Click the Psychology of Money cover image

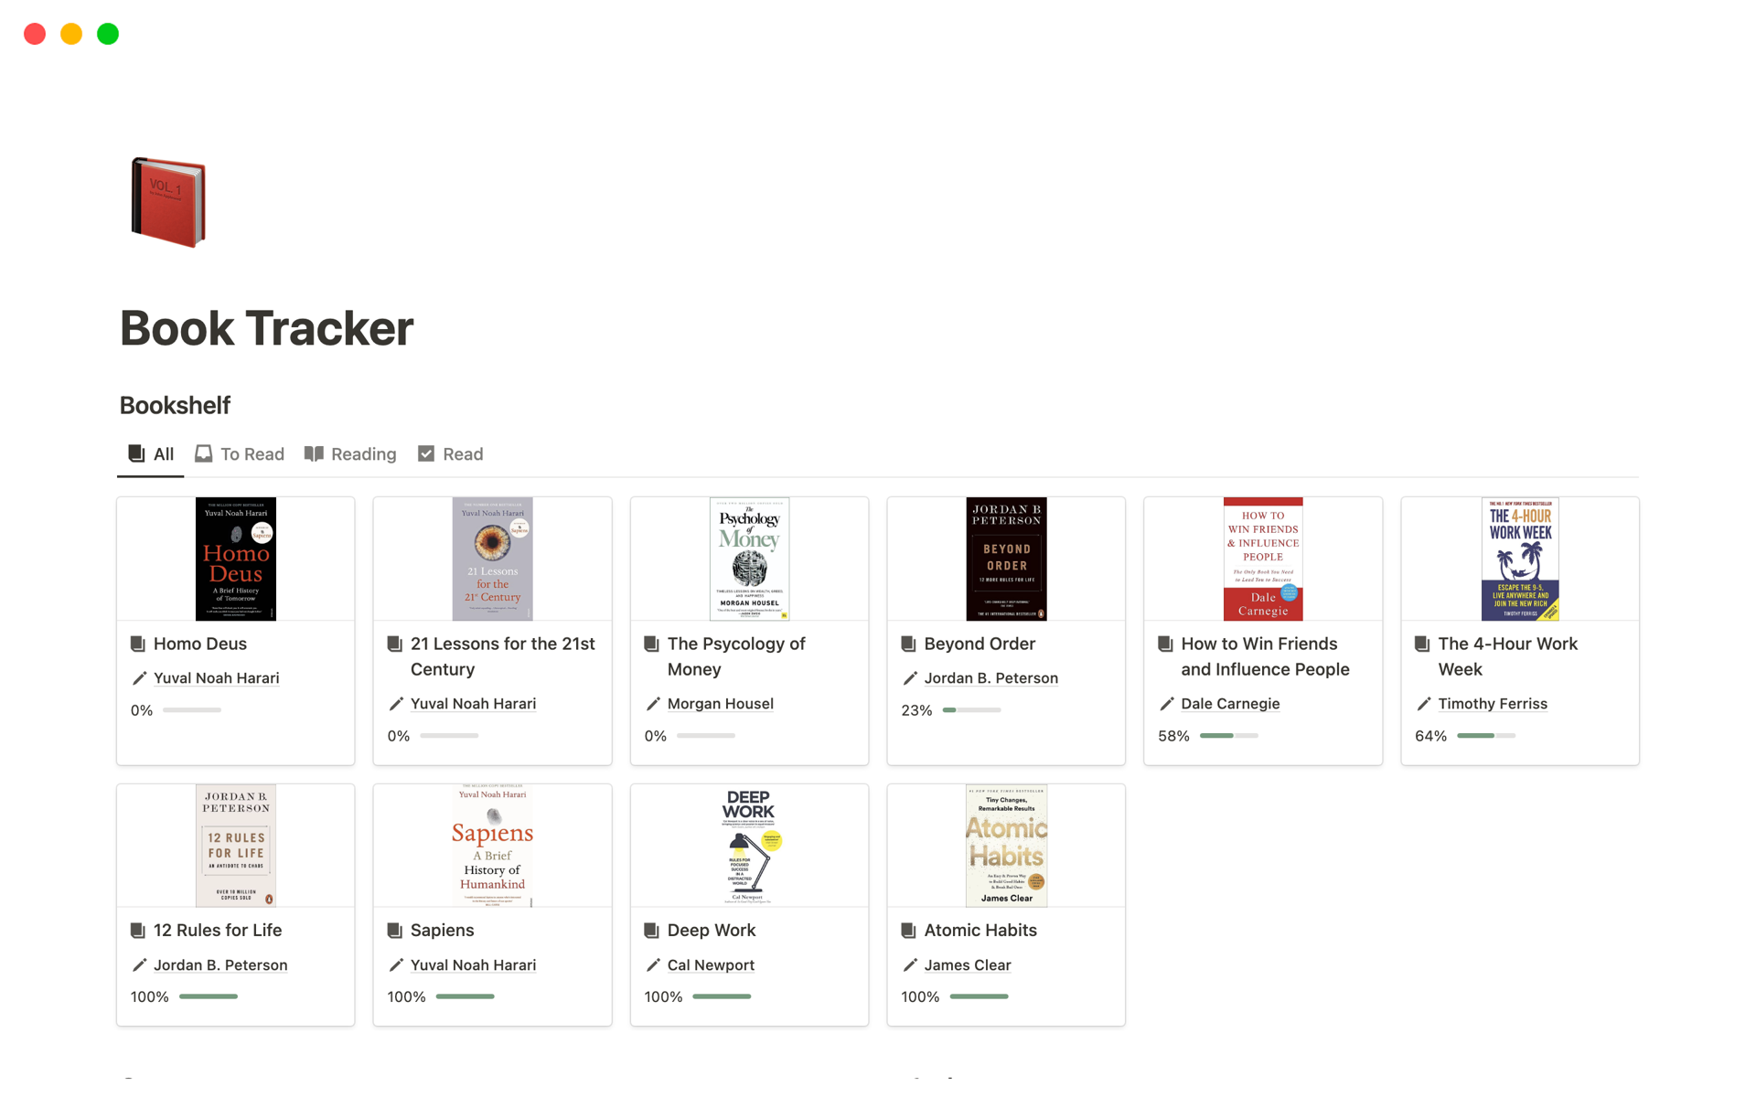click(749, 559)
